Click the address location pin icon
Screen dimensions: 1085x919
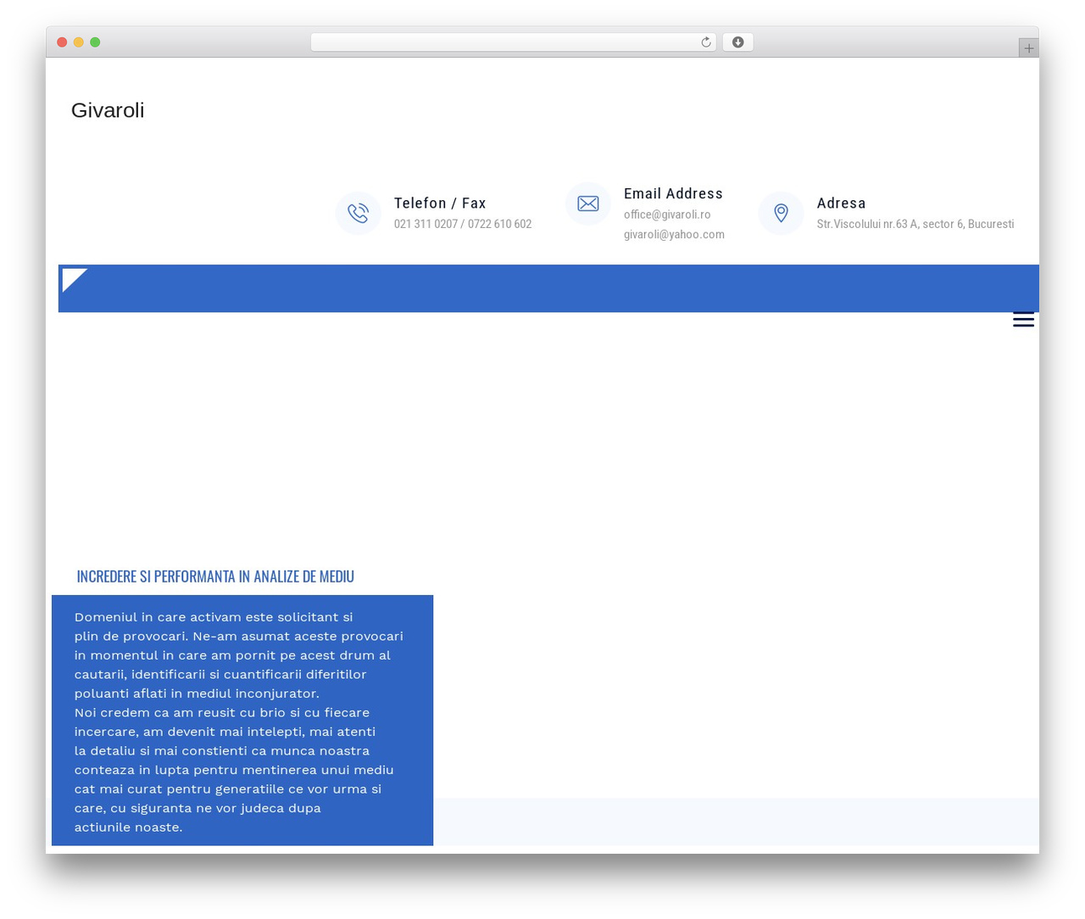click(781, 213)
